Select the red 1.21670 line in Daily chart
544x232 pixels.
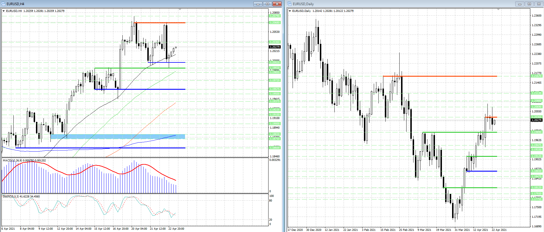pos(440,76)
